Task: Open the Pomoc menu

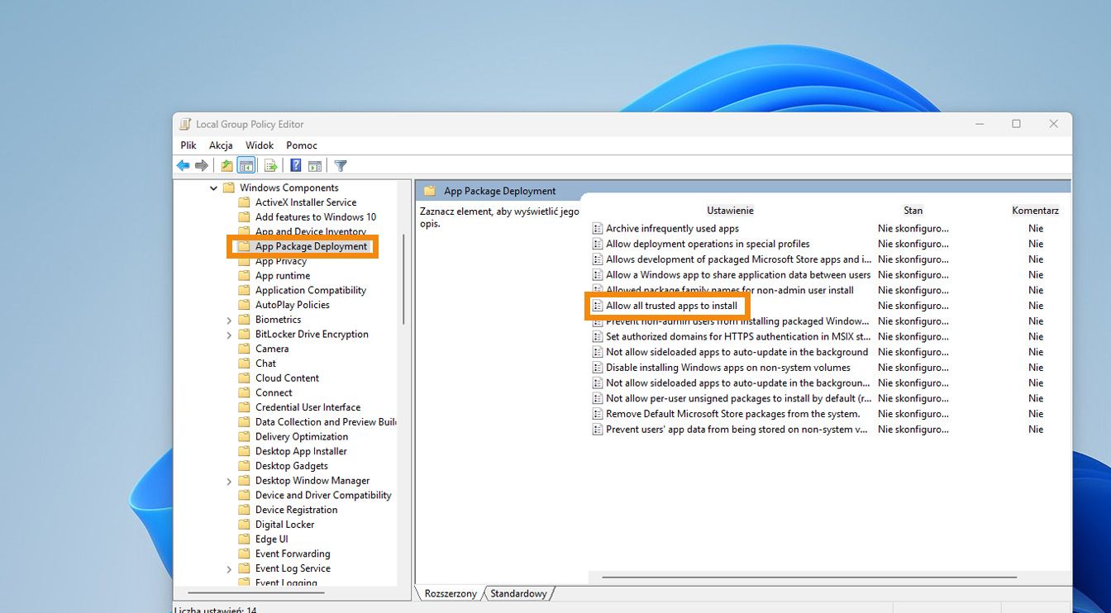Action: [x=302, y=145]
